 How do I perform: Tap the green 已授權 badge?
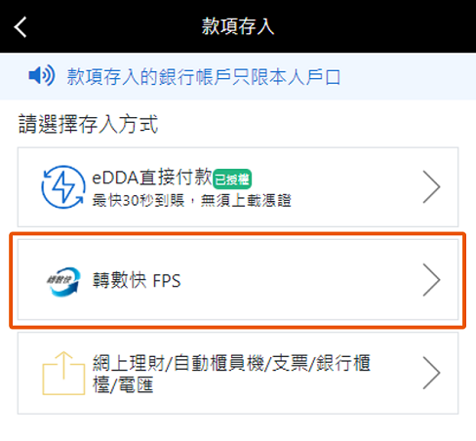(232, 179)
